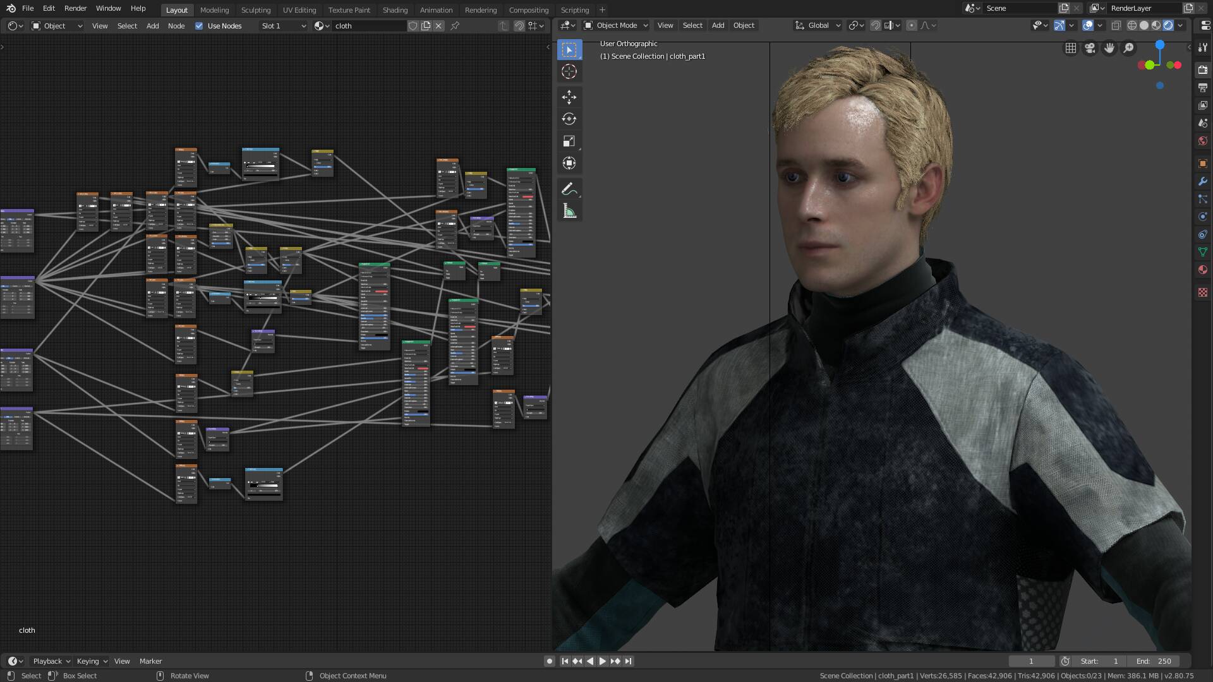Play the animation forward
This screenshot has height=682, width=1213.
coord(602,661)
